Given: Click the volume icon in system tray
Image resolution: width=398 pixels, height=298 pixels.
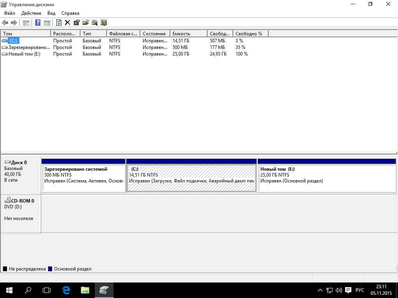Looking at the screenshot, I should 339,290.
